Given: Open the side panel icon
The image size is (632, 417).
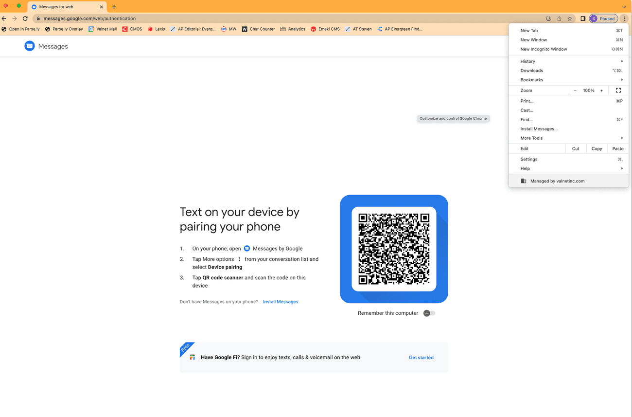Looking at the screenshot, I should (582, 18).
